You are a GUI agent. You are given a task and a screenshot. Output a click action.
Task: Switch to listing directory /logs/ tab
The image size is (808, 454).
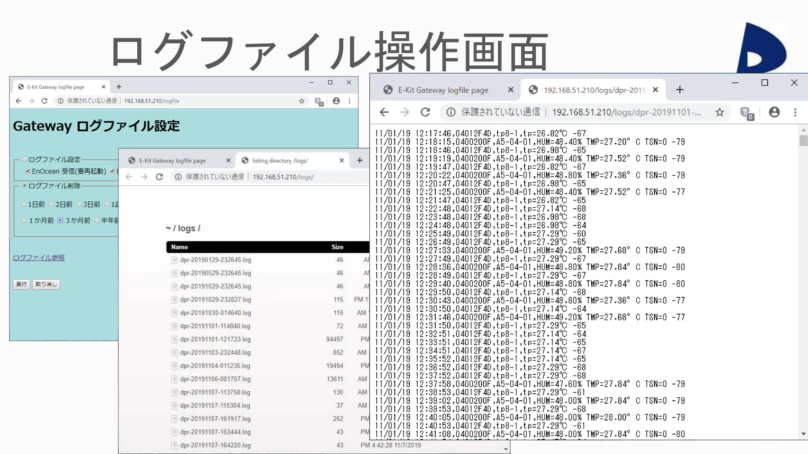280,161
